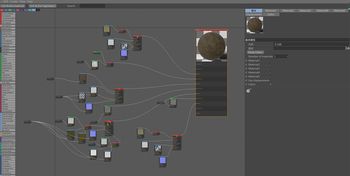Viewport: 350px width, 176px height.
Task: Switch to the Material4 tab
Action: (x=322, y=11)
